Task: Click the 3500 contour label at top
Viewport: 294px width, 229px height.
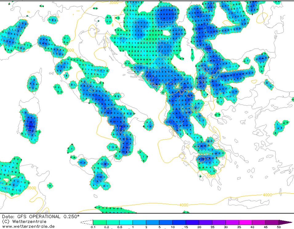Action: coord(114,2)
